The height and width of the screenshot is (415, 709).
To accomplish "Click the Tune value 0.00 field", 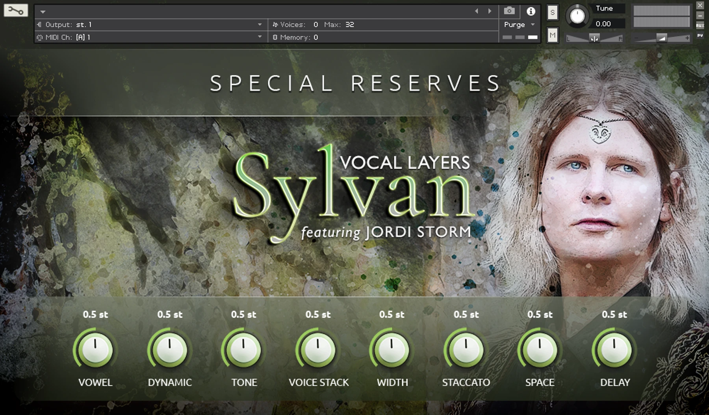I will point(607,24).
